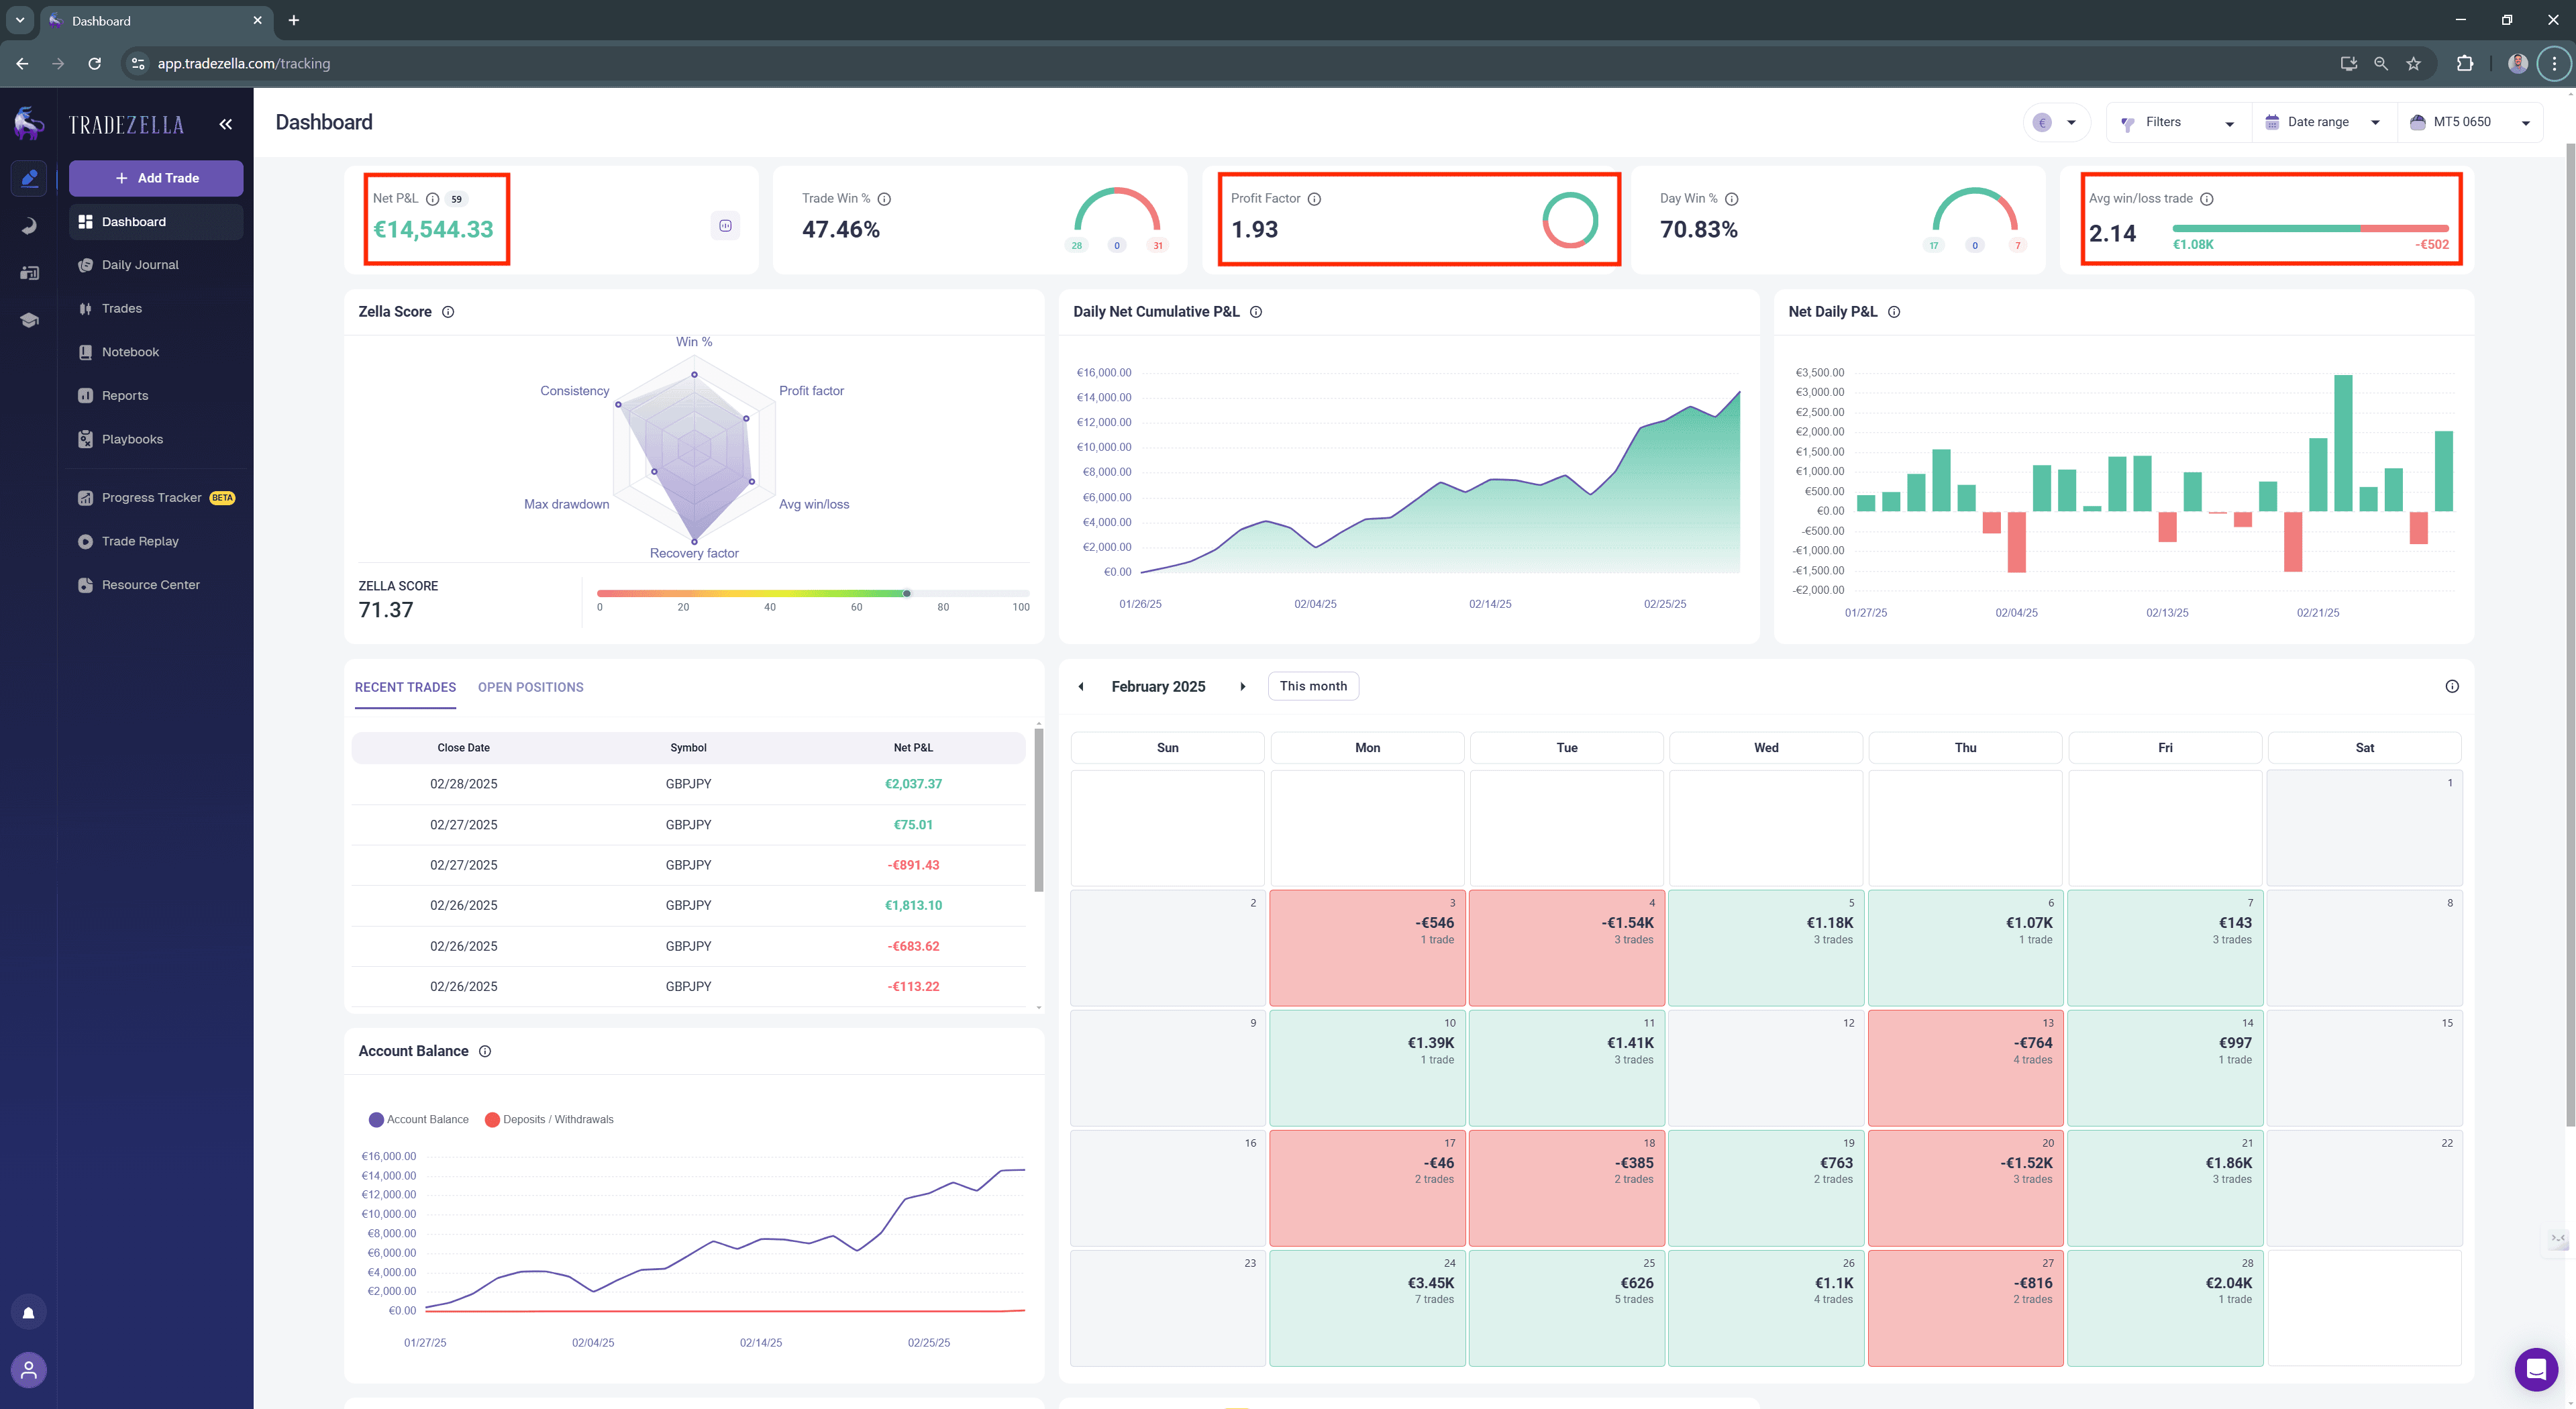Click the 59 trade count badge
Screen dimensions: 2576x1409
[456, 199]
